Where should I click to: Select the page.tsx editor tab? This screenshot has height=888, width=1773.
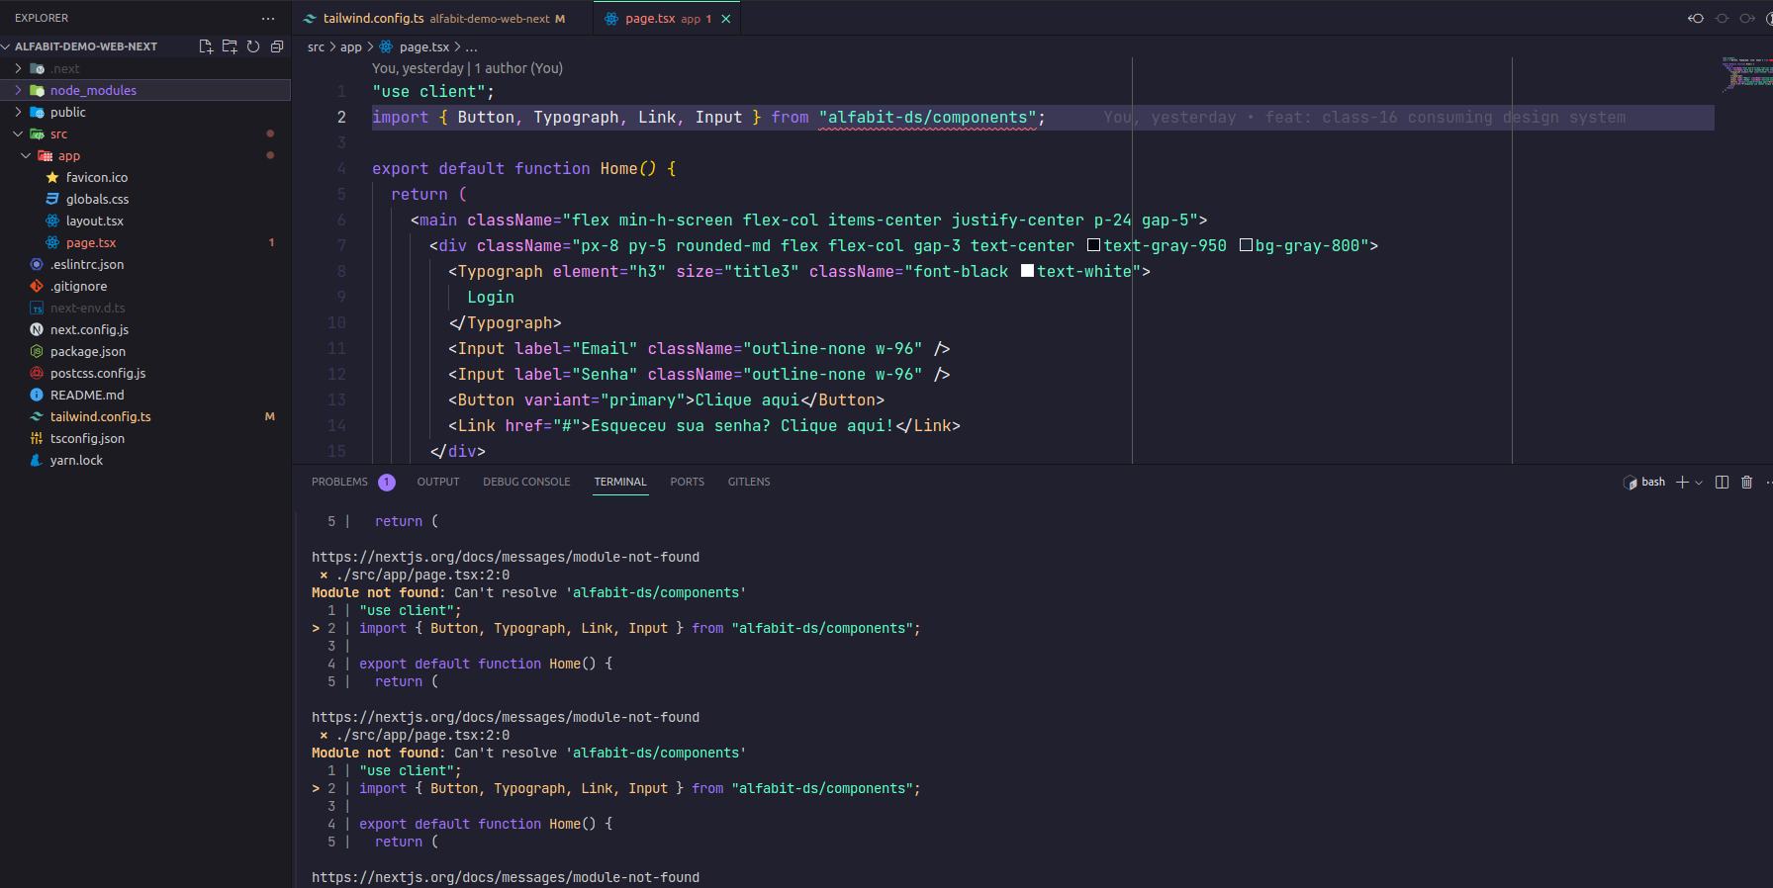[667, 19]
